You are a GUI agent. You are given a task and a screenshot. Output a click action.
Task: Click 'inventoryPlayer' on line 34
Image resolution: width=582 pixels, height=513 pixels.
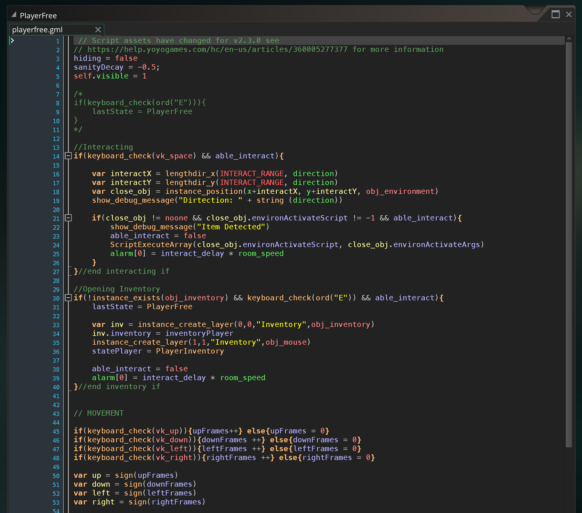click(x=199, y=333)
